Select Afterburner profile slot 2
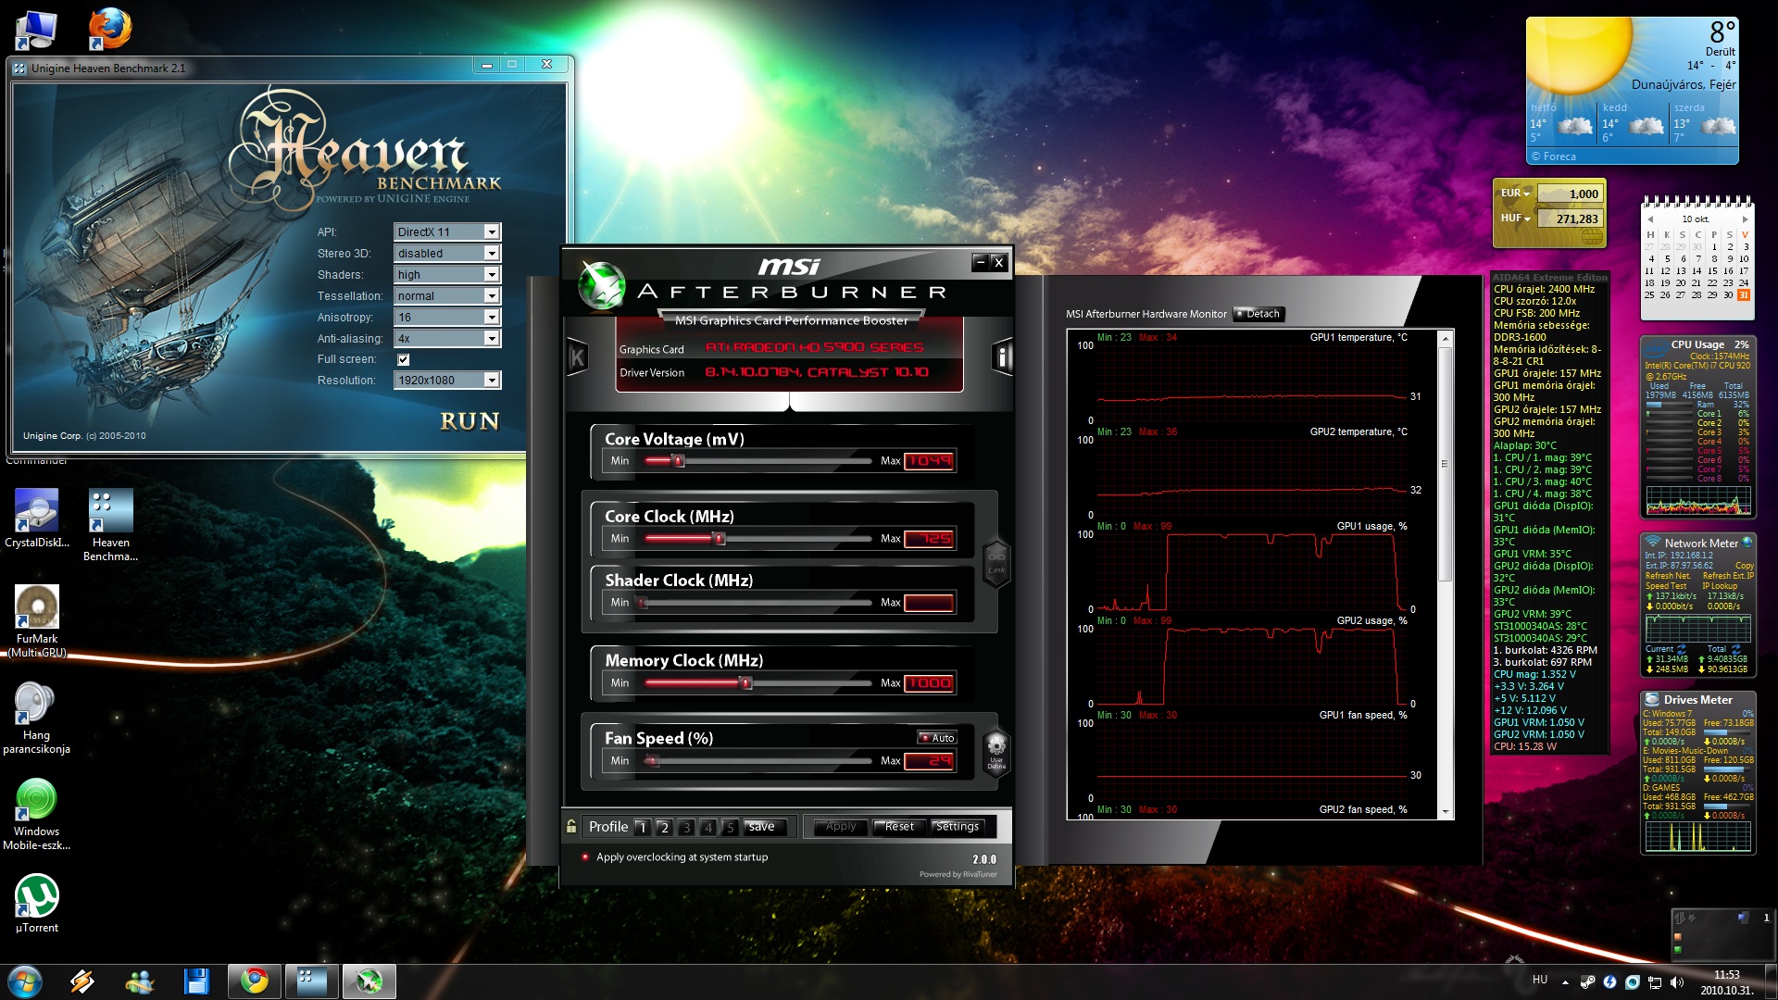Image resolution: width=1778 pixels, height=1000 pixels. (664, 827)
